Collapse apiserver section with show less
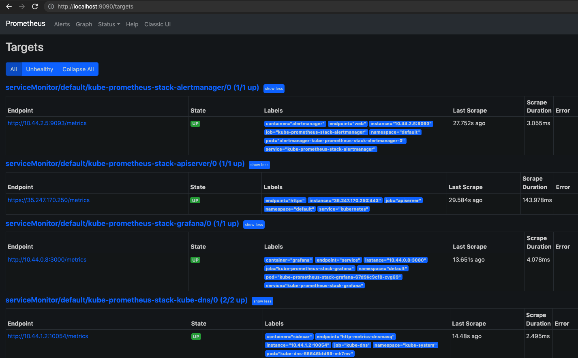The width and height of the screenshot is (578, 358). [x=259, y=165]
